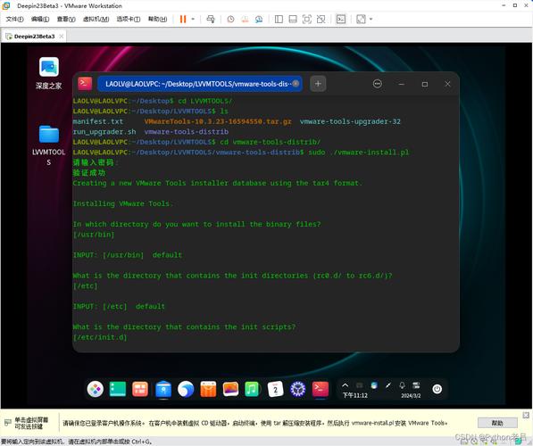Click the power button in dock
The width and height of the screenshot is (533, 446).
(x=437, y=389)
